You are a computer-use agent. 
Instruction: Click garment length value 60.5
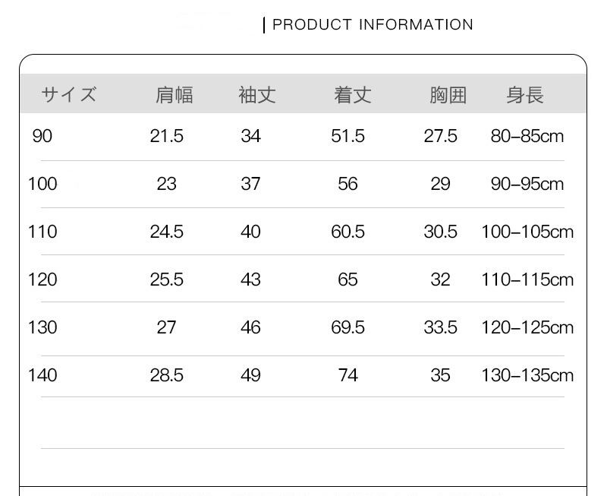pyautogui.click(x=348, y=232)
